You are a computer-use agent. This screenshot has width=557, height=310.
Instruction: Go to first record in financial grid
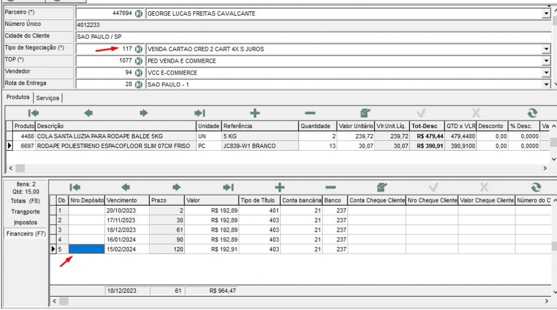[75, 187]
